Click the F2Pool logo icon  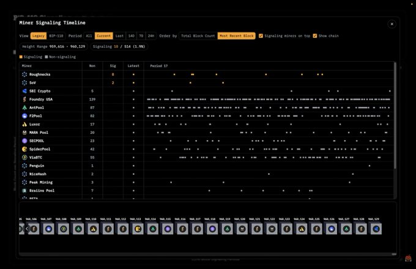[x=24, y=116]
